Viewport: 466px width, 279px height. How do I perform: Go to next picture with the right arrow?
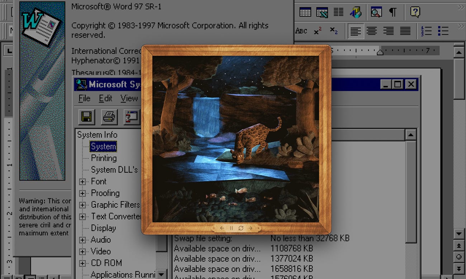click(251, 228)
